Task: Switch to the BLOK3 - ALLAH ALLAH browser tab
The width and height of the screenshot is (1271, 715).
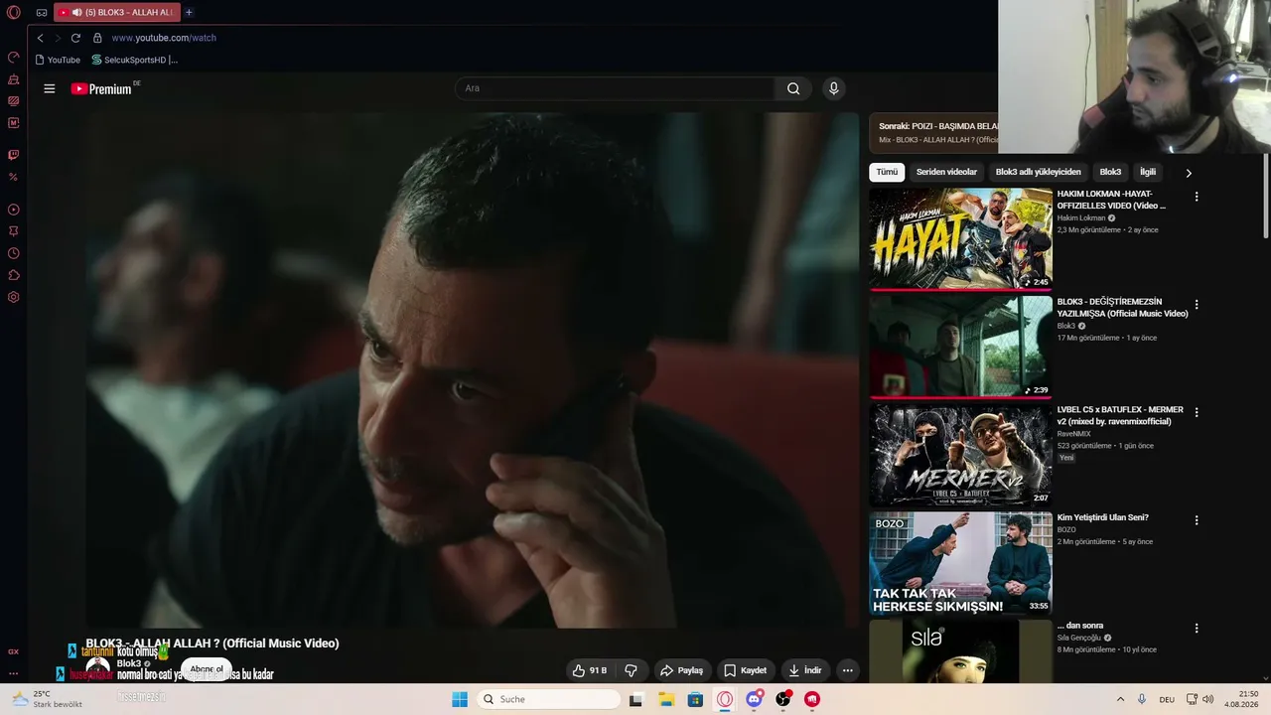Action: tap(116, 13)
